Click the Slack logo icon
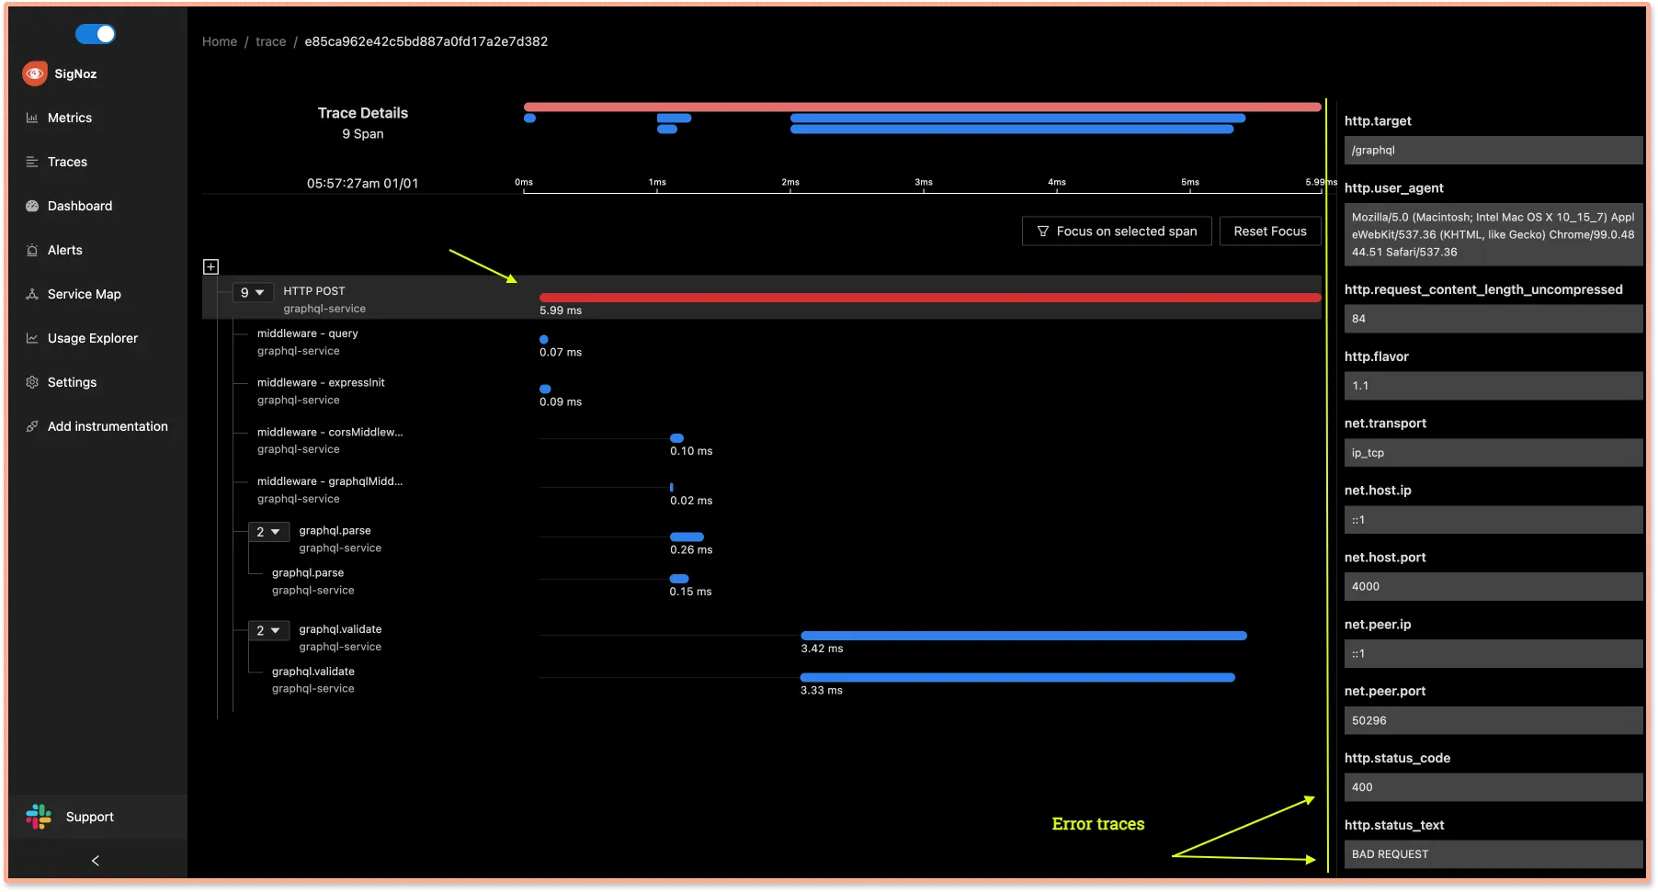 (39, 817)
